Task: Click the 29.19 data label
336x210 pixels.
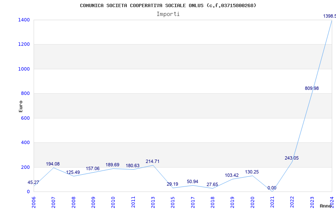Action: pyautogui.click(x=172, y=184)
